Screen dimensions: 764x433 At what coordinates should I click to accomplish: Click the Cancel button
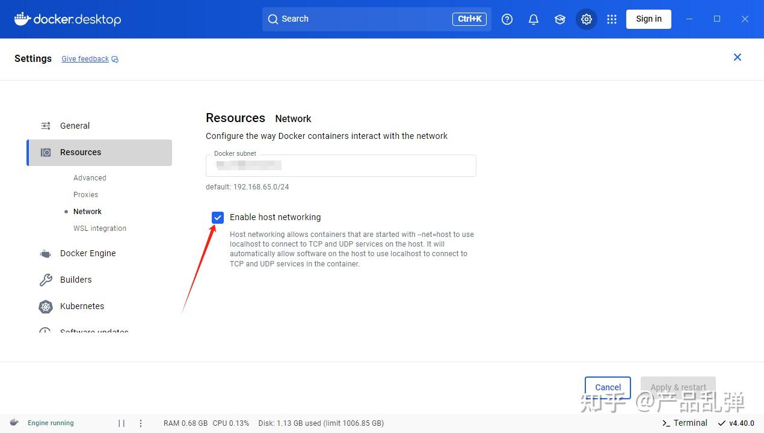click(x=608, y=387)
